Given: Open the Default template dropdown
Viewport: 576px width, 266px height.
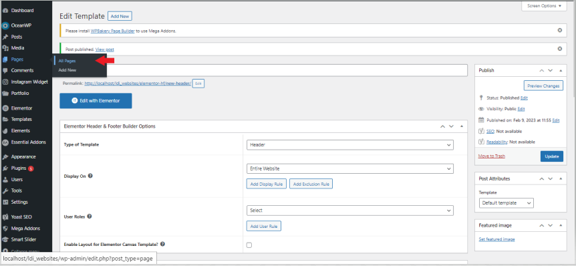Looking at the screenshot, I should pos(507,203).
